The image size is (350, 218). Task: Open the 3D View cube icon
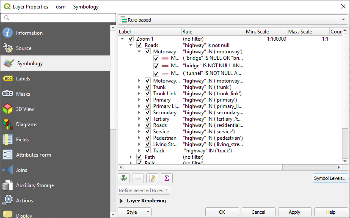(x=8, y=109)
